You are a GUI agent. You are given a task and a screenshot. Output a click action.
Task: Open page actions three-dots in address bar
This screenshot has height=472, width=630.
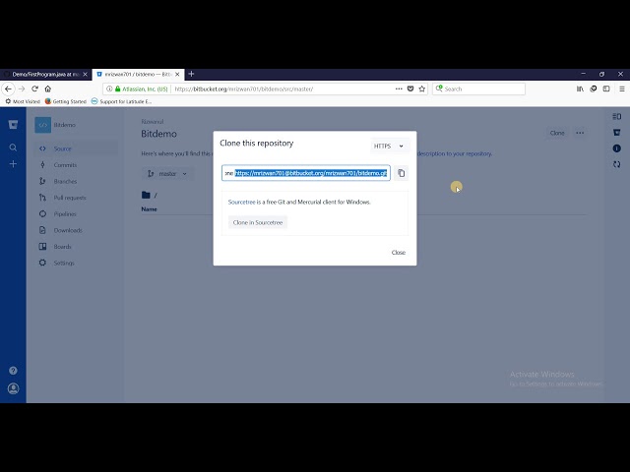(x=399, y=88)
